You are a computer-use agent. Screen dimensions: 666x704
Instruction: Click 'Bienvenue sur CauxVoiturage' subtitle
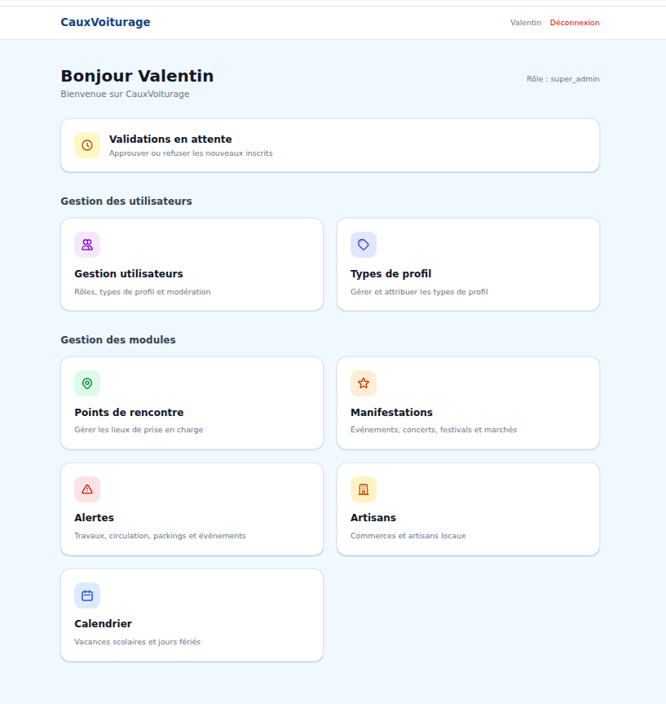[125, 94]
